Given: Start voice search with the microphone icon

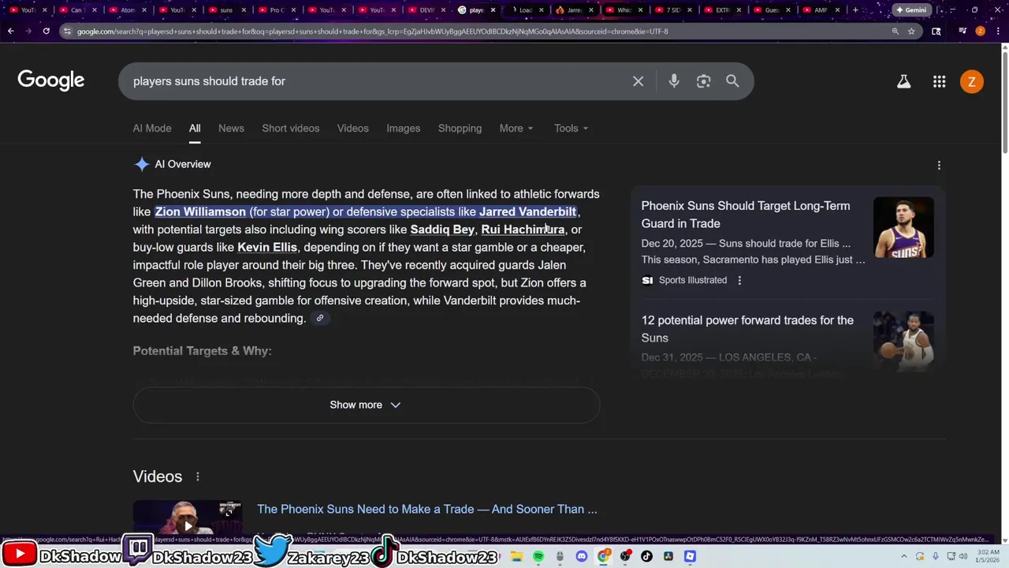Looking at the screenshot, I should pyautogui.click(x=674, y=81).
